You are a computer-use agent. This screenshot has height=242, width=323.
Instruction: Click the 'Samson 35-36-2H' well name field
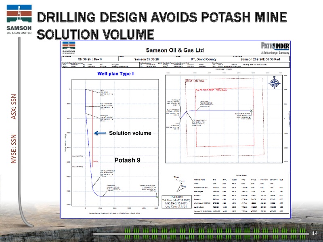(147, 59)
